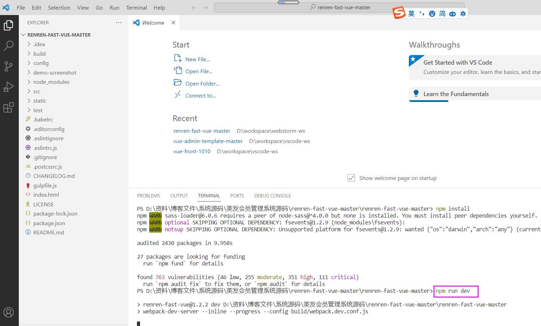The width and height of the screenshot is (541, 326).
Task: Open Explorer more actions ellipsis
Action: point(118,23)
